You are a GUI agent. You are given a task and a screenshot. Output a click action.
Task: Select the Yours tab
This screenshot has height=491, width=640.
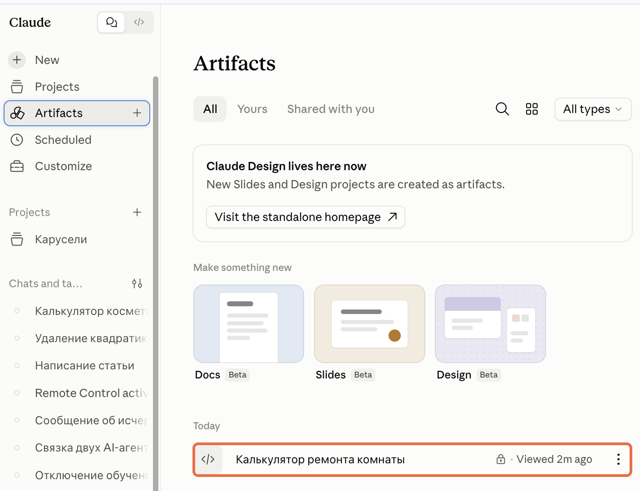pyautogui.click(x=252, y=109)
